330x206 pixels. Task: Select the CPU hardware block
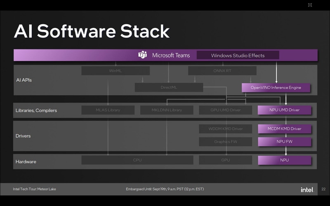tap(137, 160)
